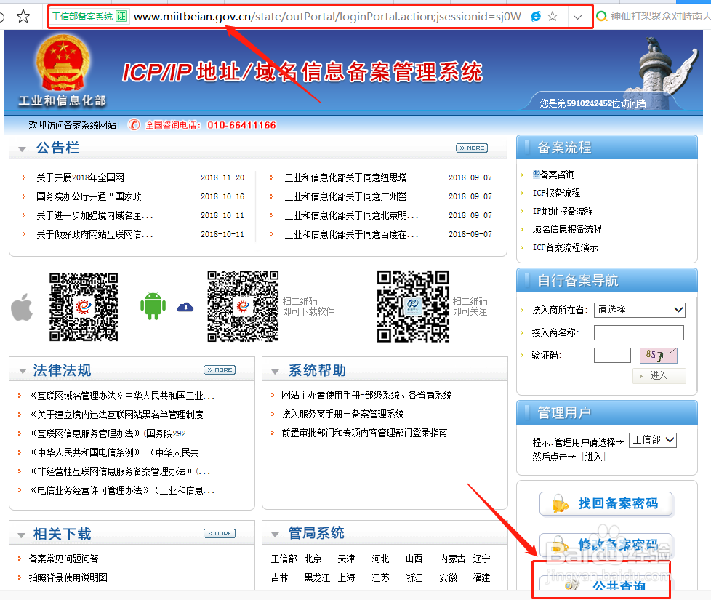The image size is (711, 600).
Task: Click the favorites star in the address bar
Action: pos(553,15)
